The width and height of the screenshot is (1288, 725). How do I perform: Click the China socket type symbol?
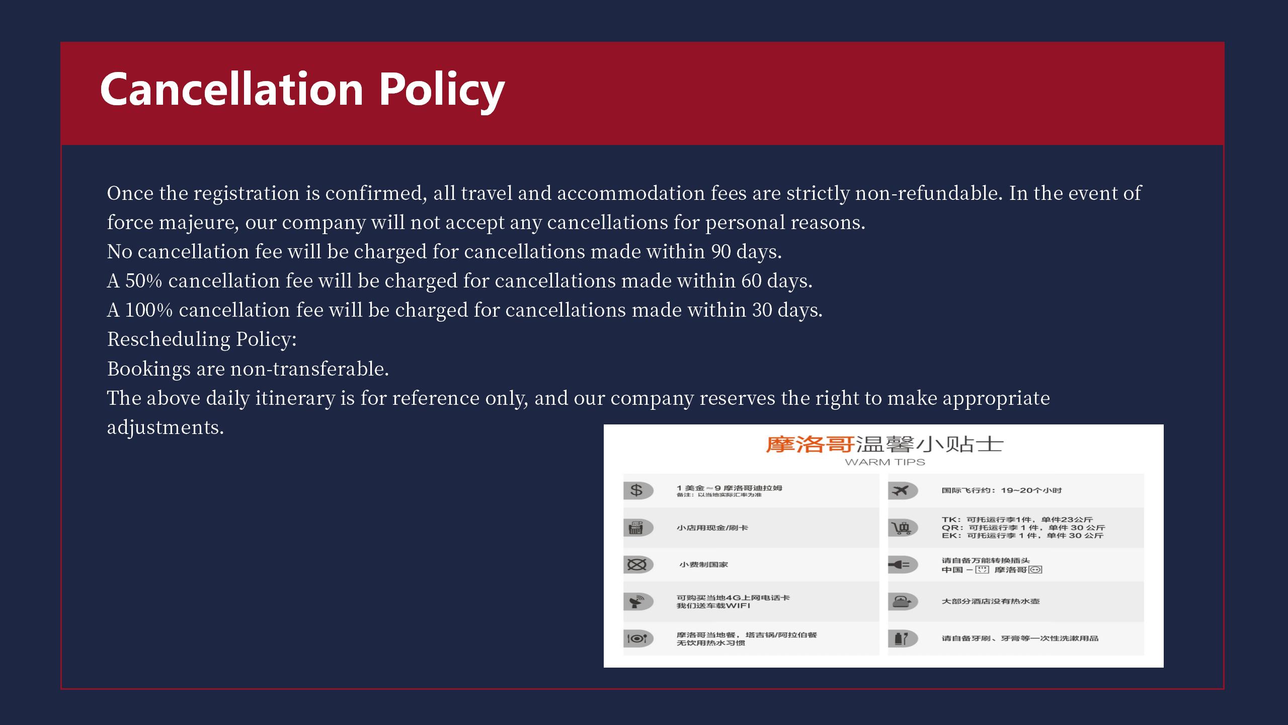click(982, 569)
